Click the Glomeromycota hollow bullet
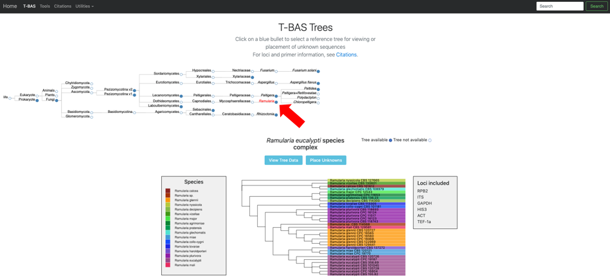610x279 pixels. [92, 117]
